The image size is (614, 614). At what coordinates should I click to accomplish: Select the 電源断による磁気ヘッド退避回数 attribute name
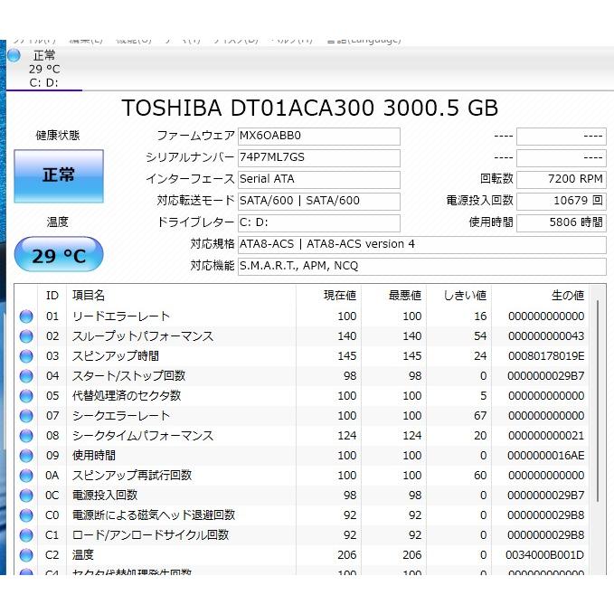point(154,515)
